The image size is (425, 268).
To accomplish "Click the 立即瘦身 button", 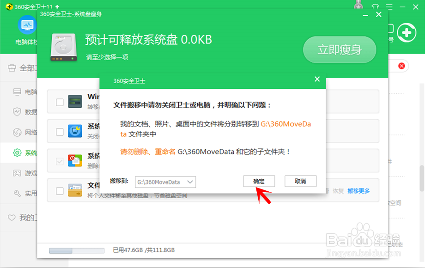I will click(340, 49).
